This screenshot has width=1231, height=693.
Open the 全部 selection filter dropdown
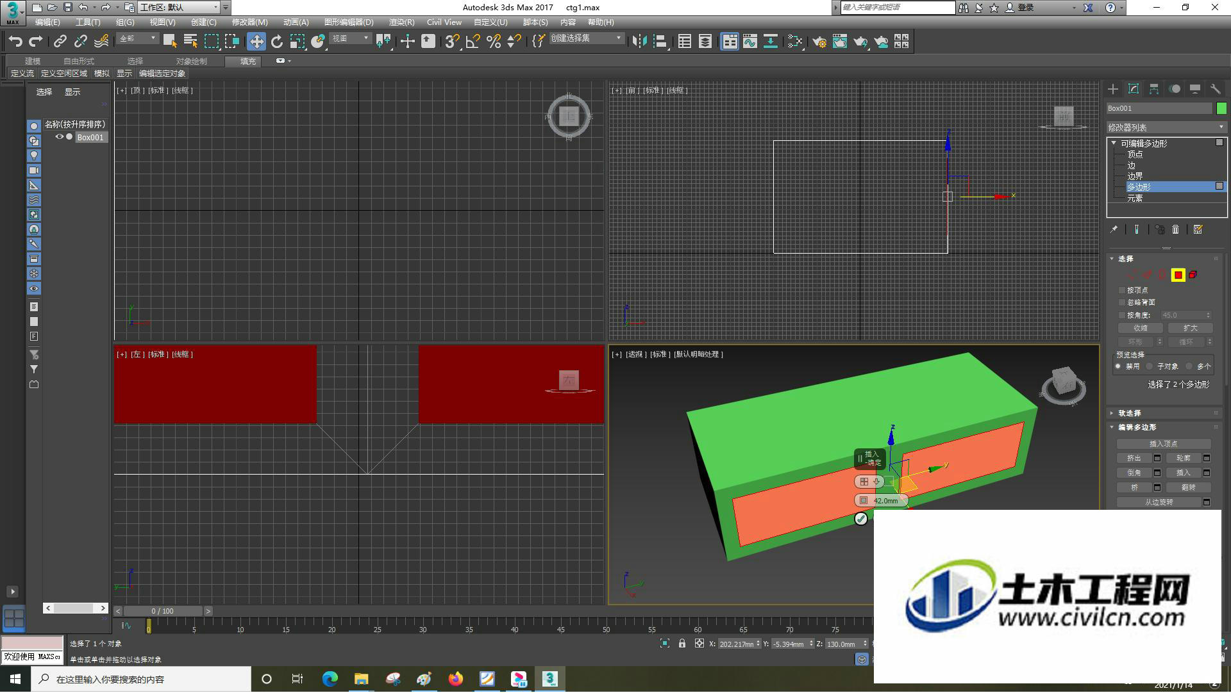(x=137, y=39)
